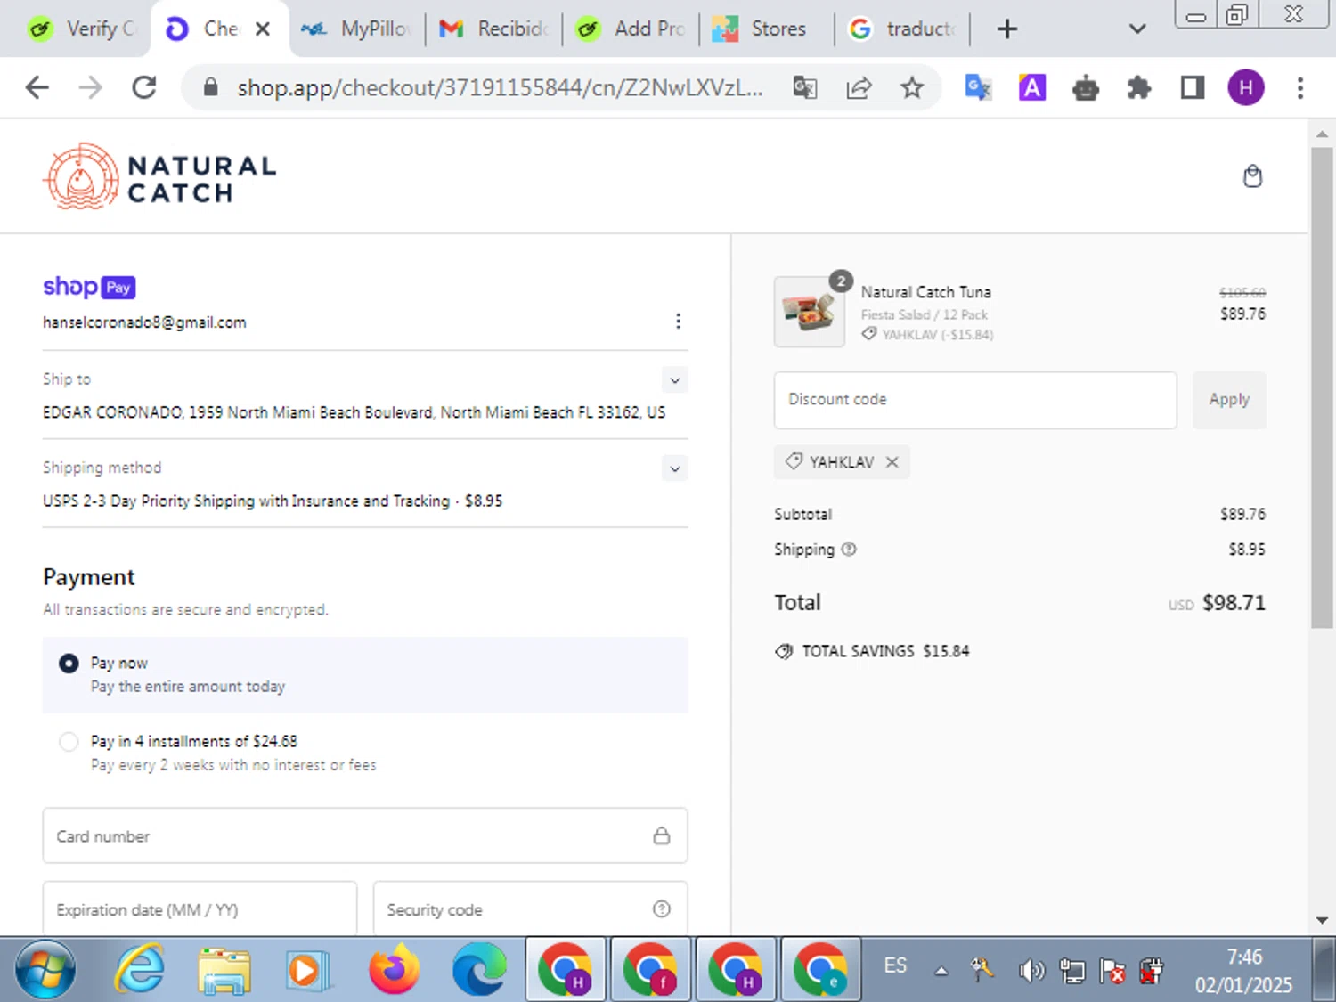Expand the Ship to address section

click(675, 380)
